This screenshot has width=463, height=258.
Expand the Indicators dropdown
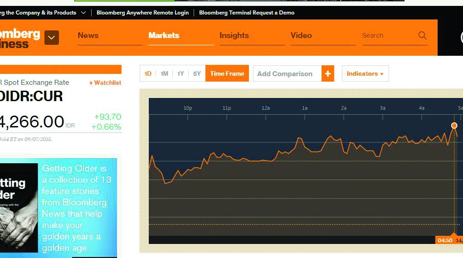click(x=365, y=73)
